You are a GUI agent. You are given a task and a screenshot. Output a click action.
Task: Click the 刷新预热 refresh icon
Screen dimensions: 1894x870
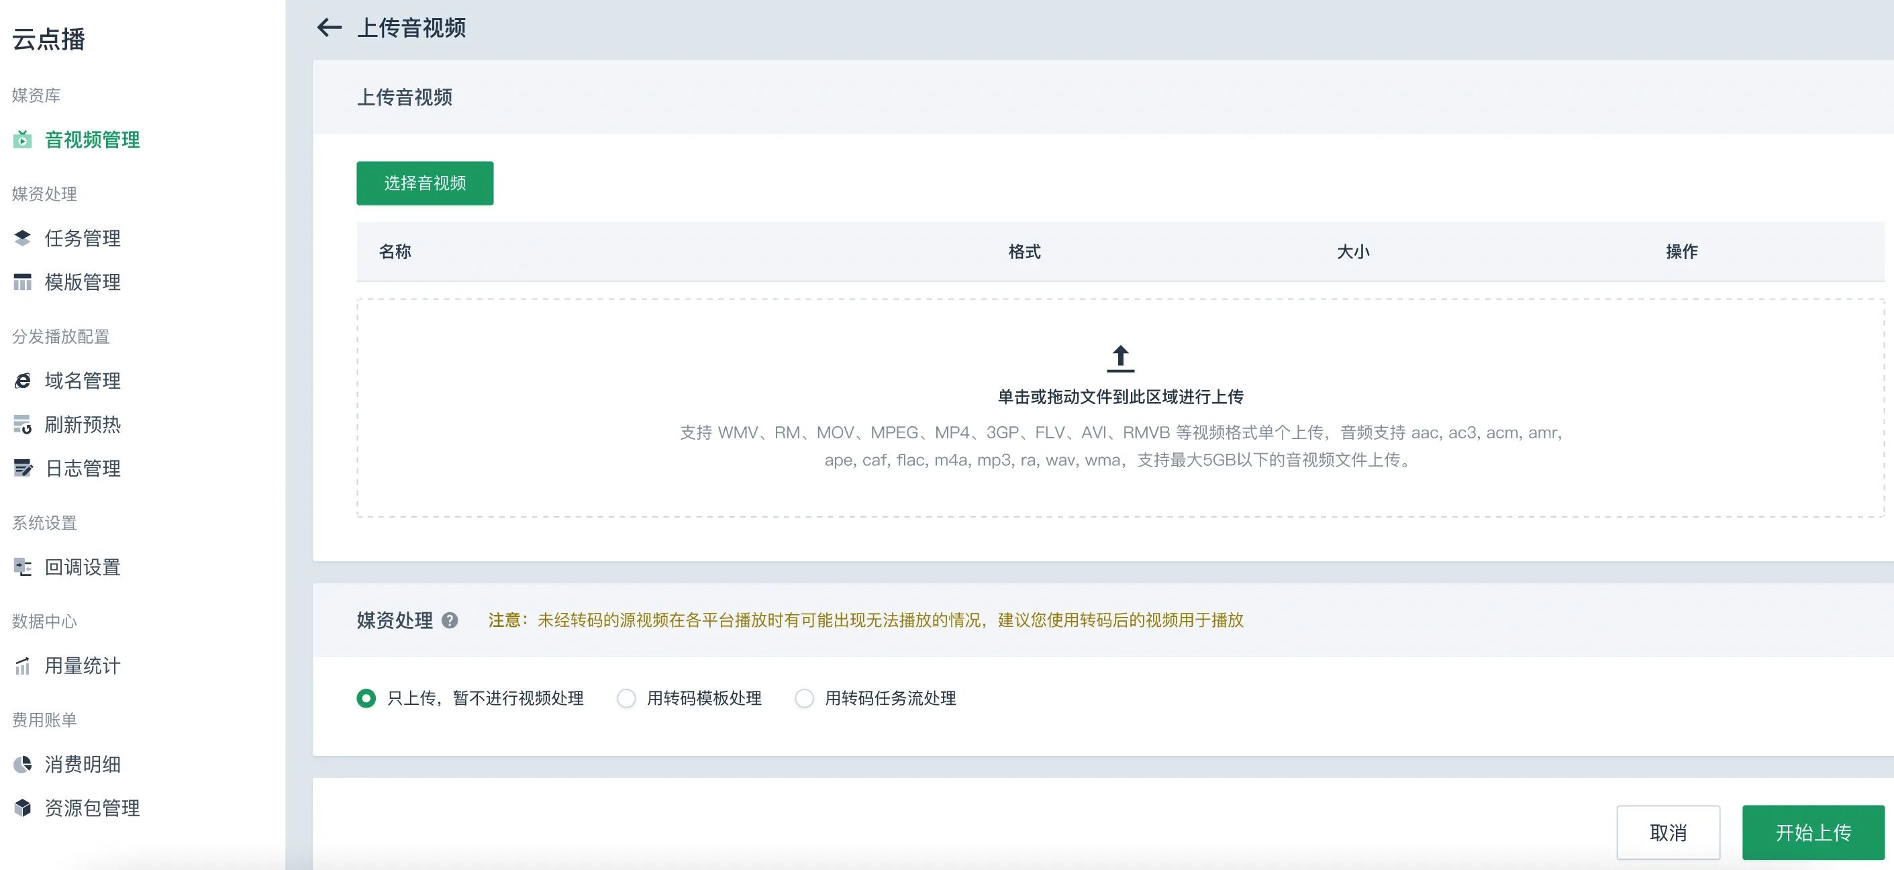23,424
